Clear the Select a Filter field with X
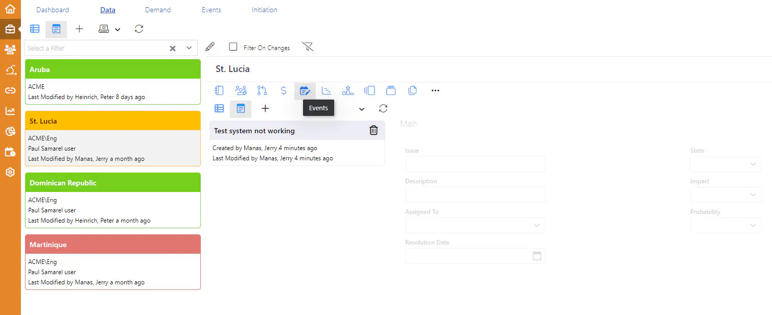This screenshot has width=772, height=315. pyautogui.click(x=173, y=48)
